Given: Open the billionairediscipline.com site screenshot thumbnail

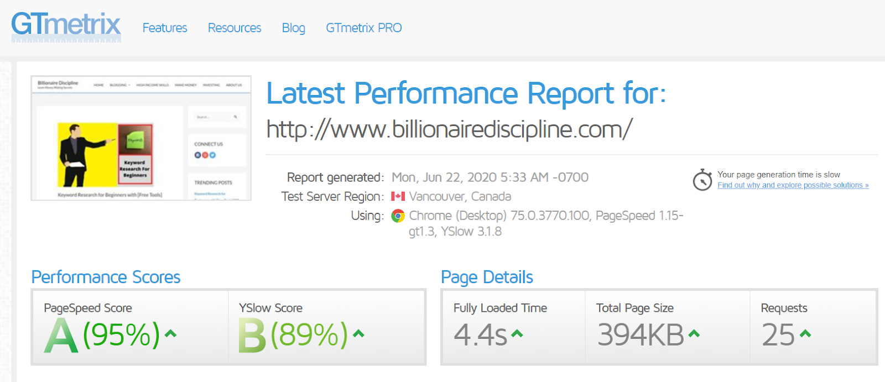Looking at the screenshot, I should (141, 138).
